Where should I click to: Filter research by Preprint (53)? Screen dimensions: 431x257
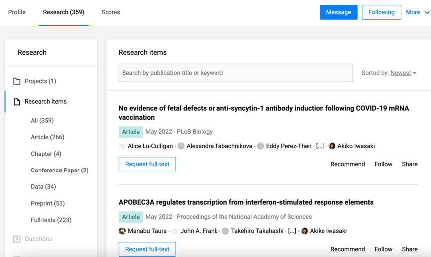point(48,203)
